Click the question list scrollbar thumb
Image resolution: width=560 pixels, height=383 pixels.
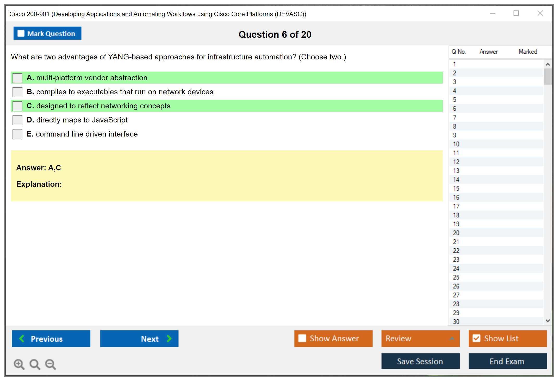pos(547,76)
